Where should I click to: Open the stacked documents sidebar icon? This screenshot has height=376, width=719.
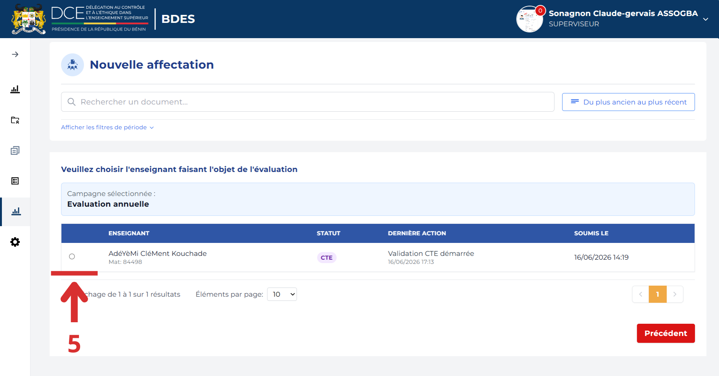(15, 151)
